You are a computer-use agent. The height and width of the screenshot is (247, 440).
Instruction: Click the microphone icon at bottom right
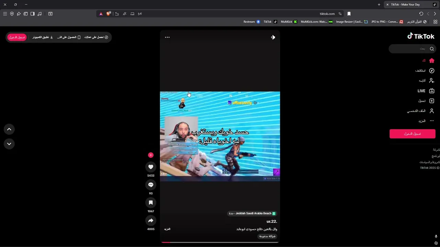coord(436,236)
